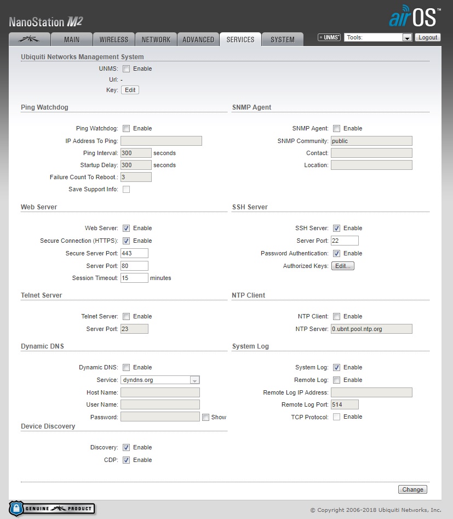This screenshot has height=519, width=453.
Task: Select Failure Count To Reboot field
Action: click(136, 177)
